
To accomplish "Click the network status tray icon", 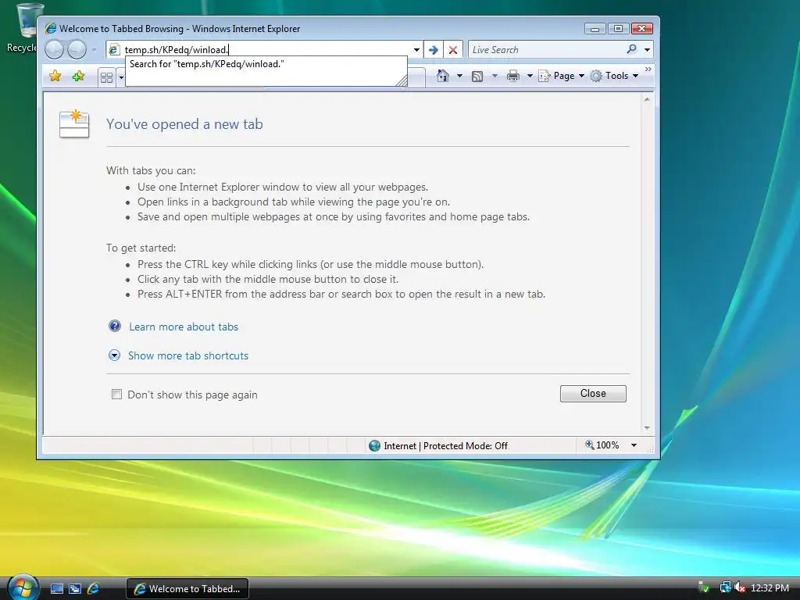I will 725,587.
